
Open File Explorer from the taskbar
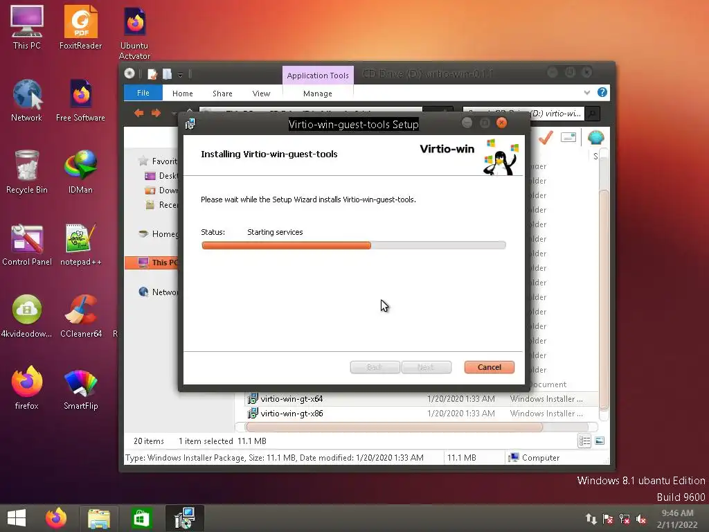(98, 518)
